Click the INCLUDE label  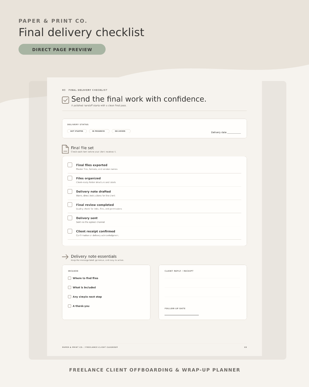[x=73, y=271]
